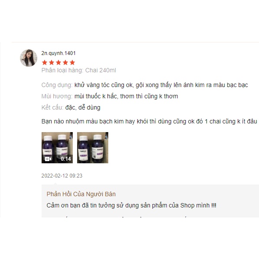Viewport: 259px width, 259px height.
Task: Click the first rating star
Action: click(45, 63)
